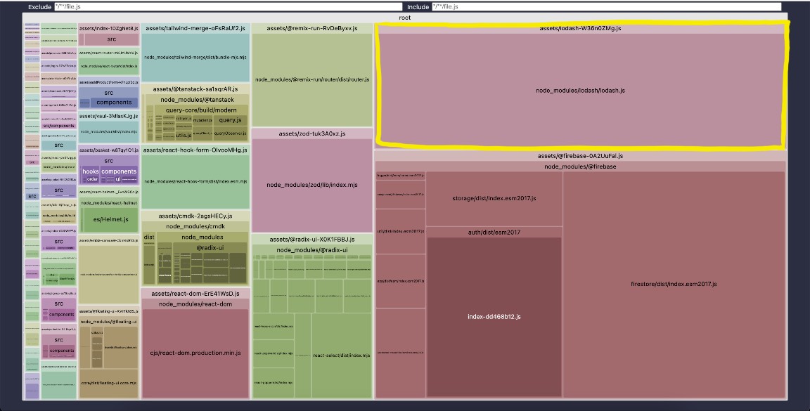Click the auth/dist/esm2017 group header
The image size is (810, 411).
(x=494, y=233)
